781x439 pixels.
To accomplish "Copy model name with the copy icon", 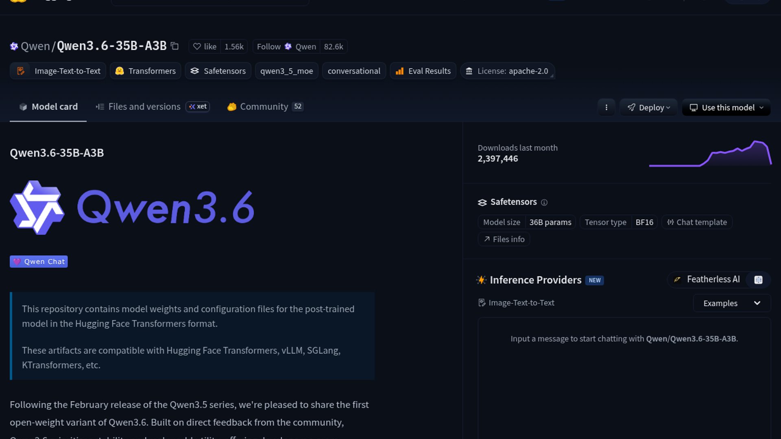I will point(175,46).
